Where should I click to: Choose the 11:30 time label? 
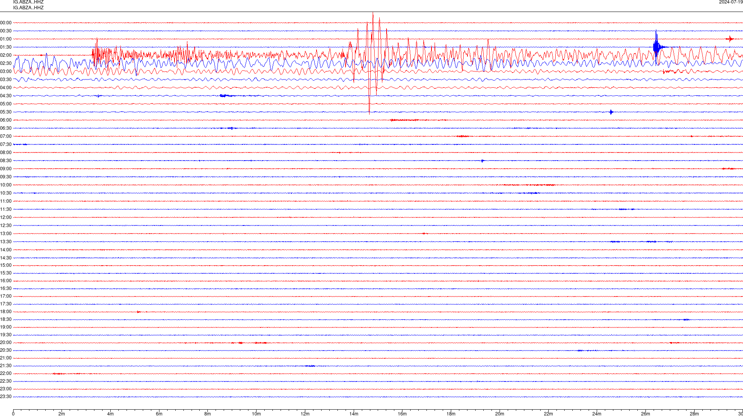tap(6, 209)
